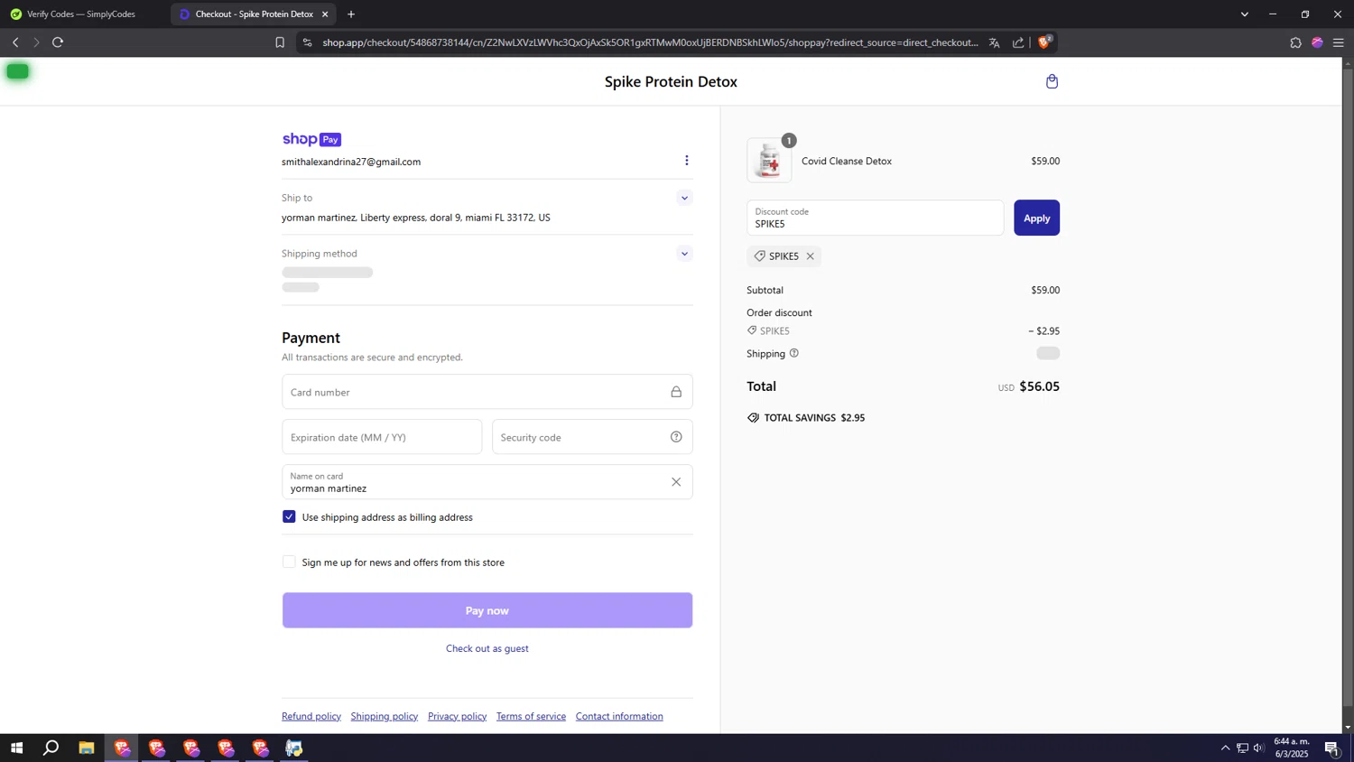Open a new browser tab
The height and width of the screenshot is (762, 1354).
(351, 14)
